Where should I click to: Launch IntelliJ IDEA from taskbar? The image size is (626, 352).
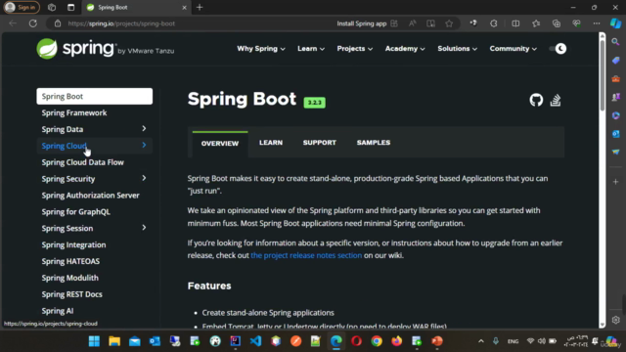click(235, 341)
